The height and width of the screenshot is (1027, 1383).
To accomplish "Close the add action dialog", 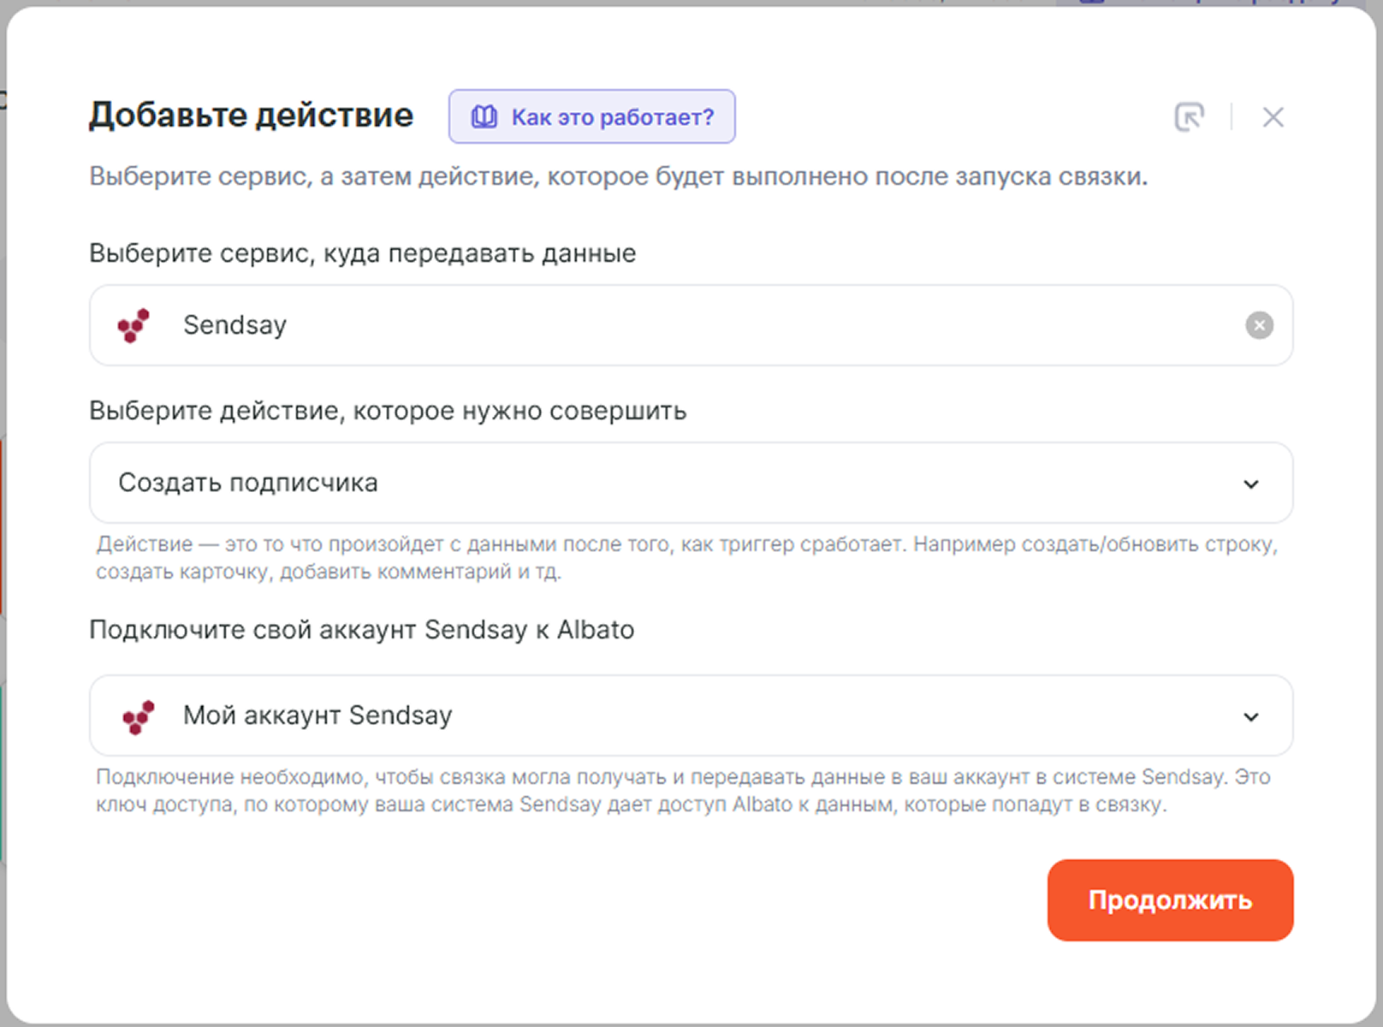I will [x=1273, y=117].
